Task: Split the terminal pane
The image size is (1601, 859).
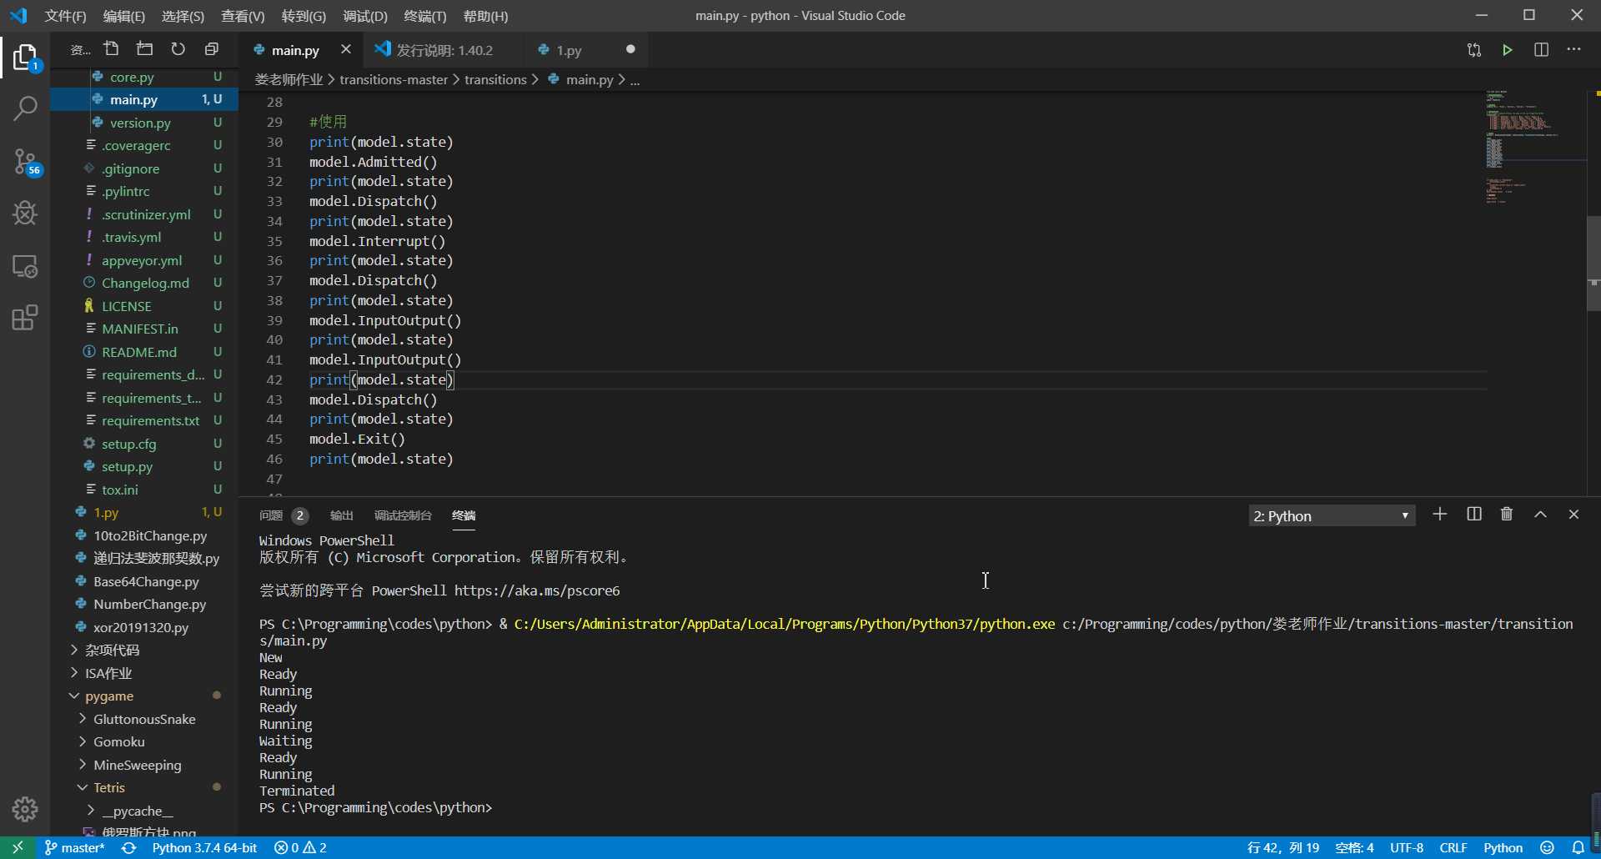Action: [1474, 515]
